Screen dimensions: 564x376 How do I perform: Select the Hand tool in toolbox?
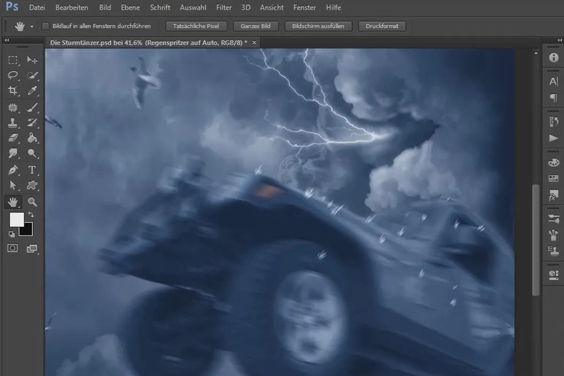click(x=13, y=202)
